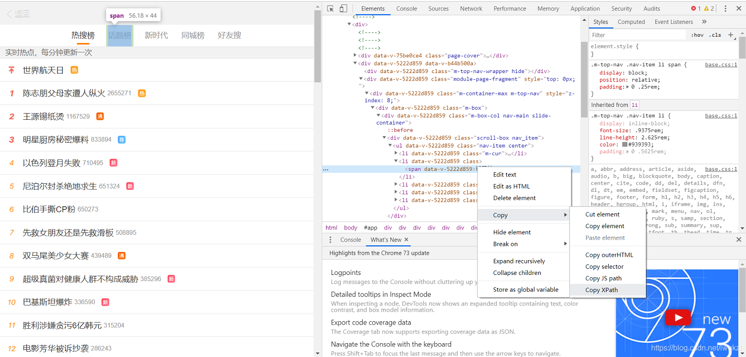Viewport: 746px width, 357px height.
Task: Click the #app breadcrumb item
Action: (x=370, y=228)
